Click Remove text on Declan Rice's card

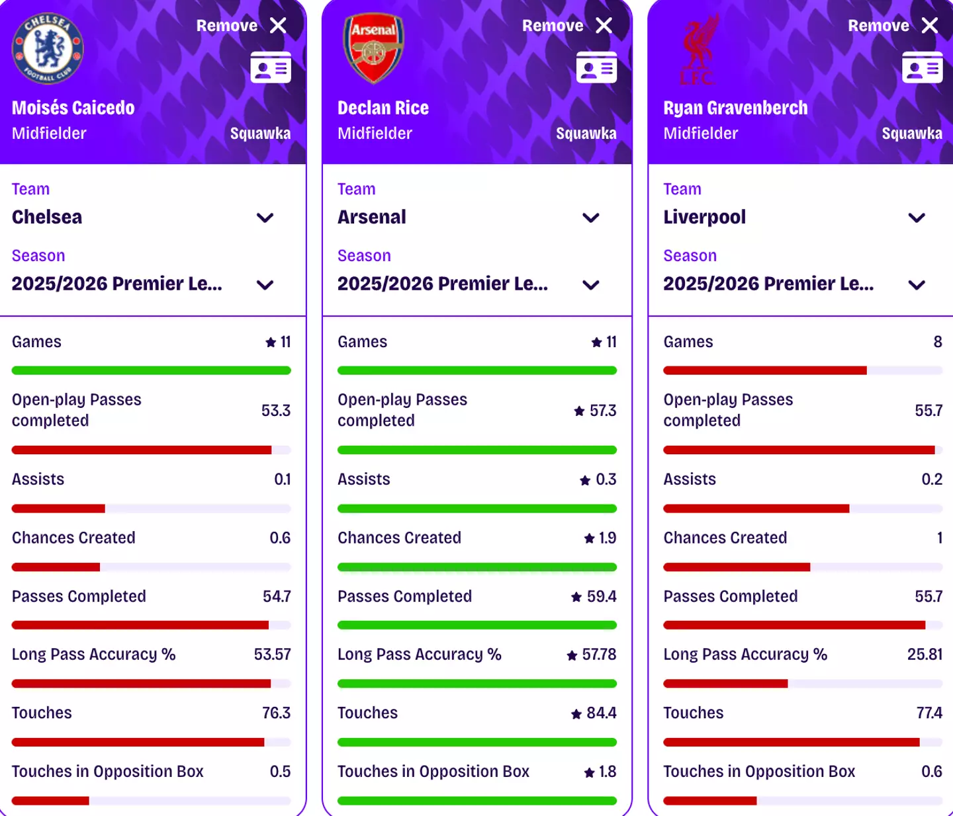point(553,26)
